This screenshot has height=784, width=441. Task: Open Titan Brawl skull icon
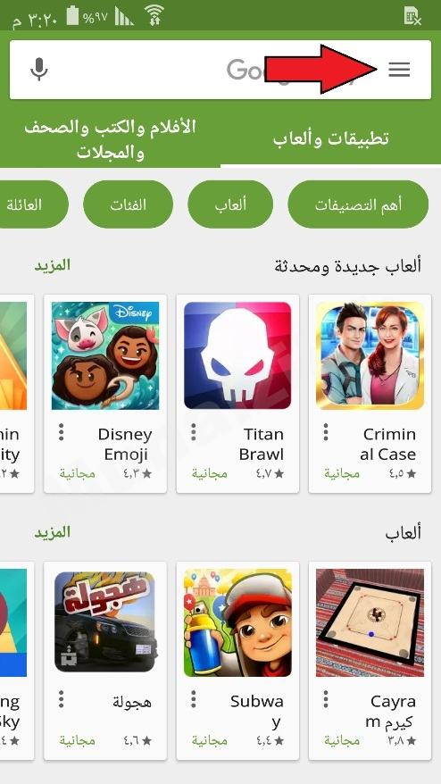[x=237, y=355]
